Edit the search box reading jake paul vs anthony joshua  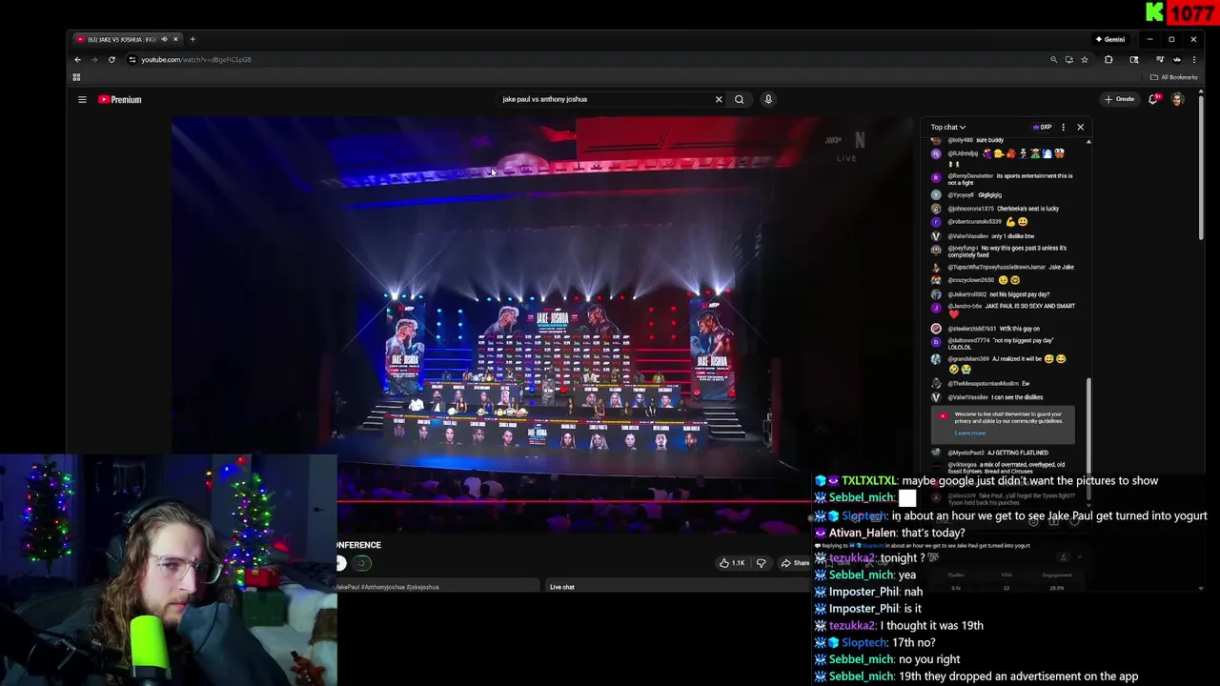click(x=605, y=99)
